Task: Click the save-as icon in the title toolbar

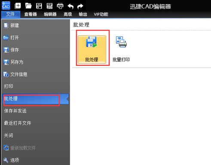Action: click(49, 6)
